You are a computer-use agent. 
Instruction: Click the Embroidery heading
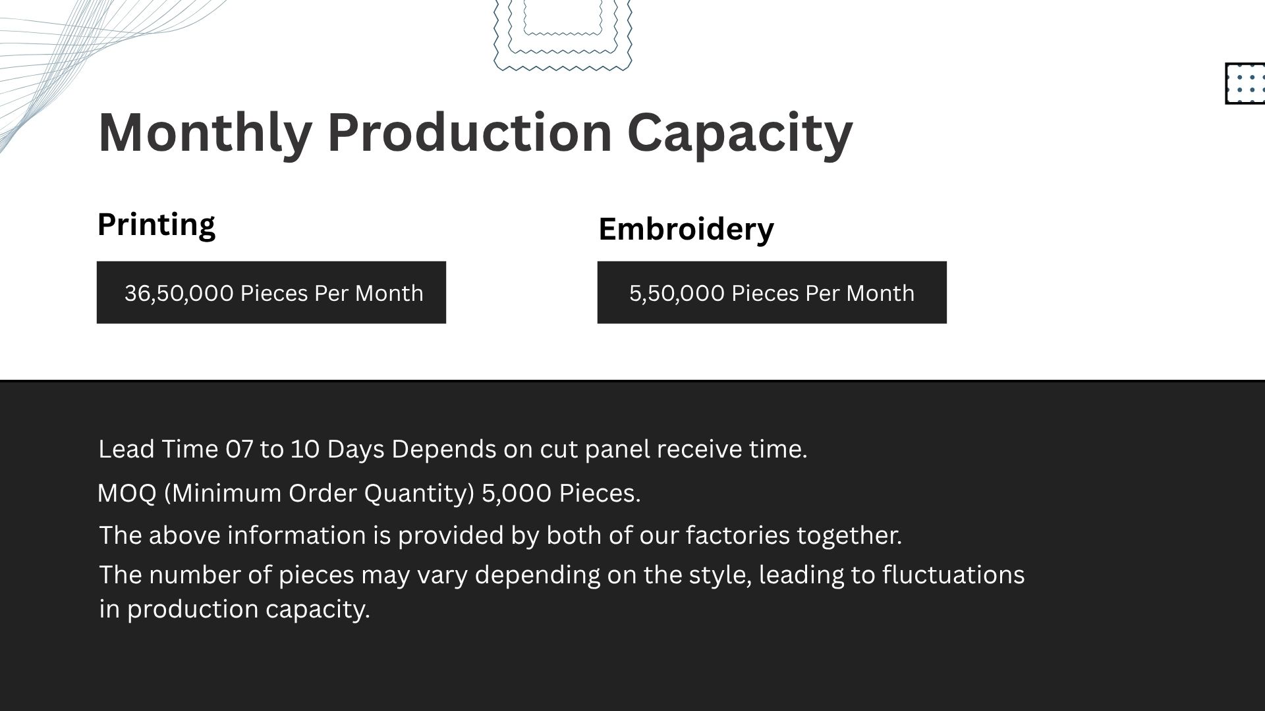686,229
